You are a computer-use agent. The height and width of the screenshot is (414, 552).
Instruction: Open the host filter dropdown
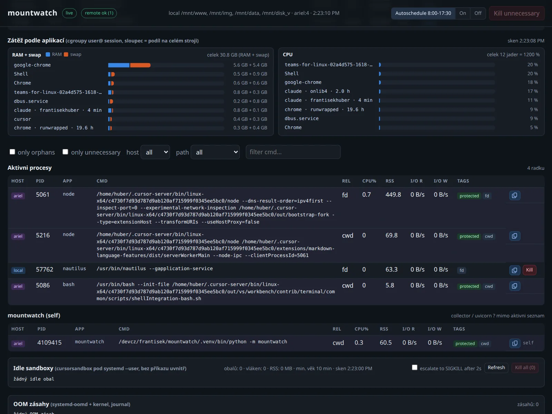[155, 152]
